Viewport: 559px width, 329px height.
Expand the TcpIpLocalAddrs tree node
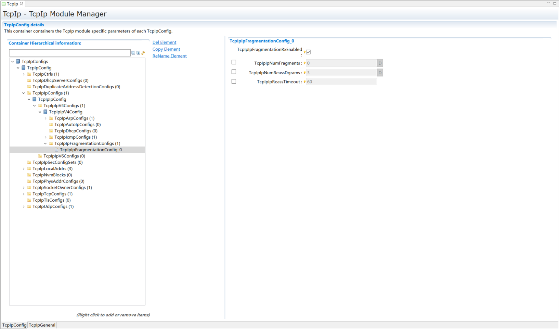click(24, 169)
